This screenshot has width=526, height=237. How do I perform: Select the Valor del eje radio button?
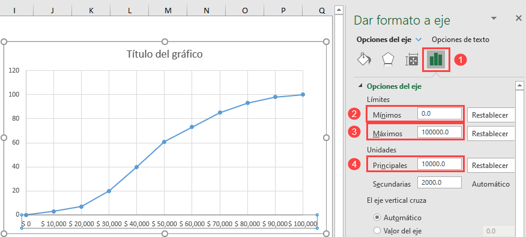point(377,230)
